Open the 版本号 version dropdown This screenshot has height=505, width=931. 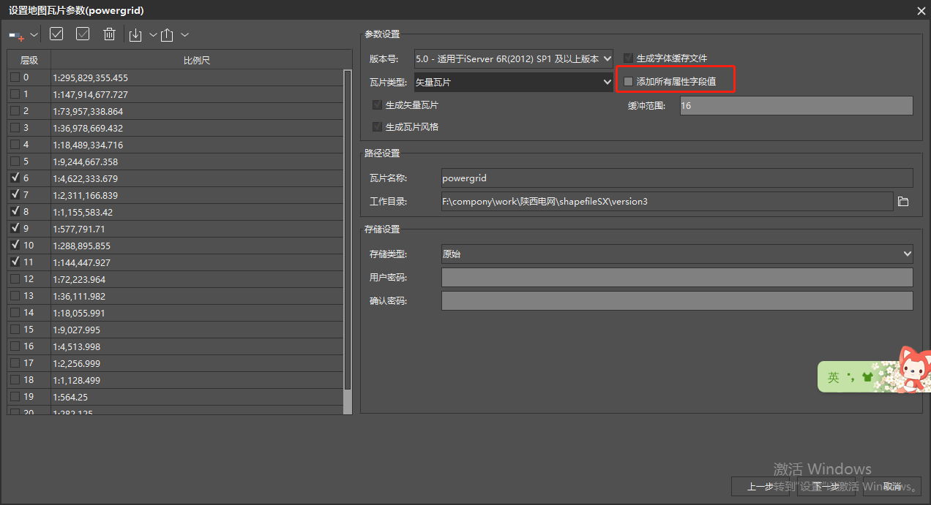tap(513, 58)
